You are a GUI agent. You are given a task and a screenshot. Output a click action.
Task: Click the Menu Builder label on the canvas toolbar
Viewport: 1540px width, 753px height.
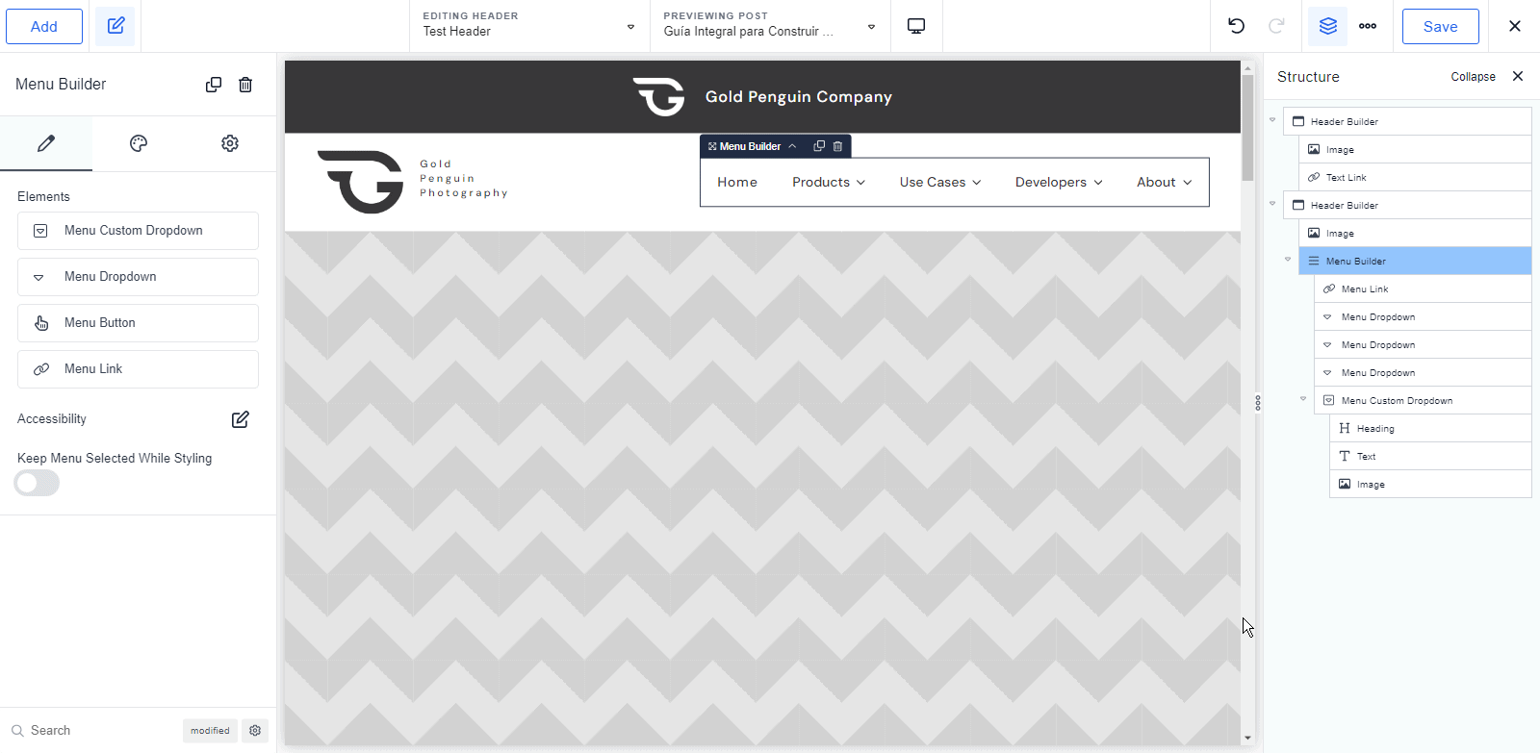750,146
